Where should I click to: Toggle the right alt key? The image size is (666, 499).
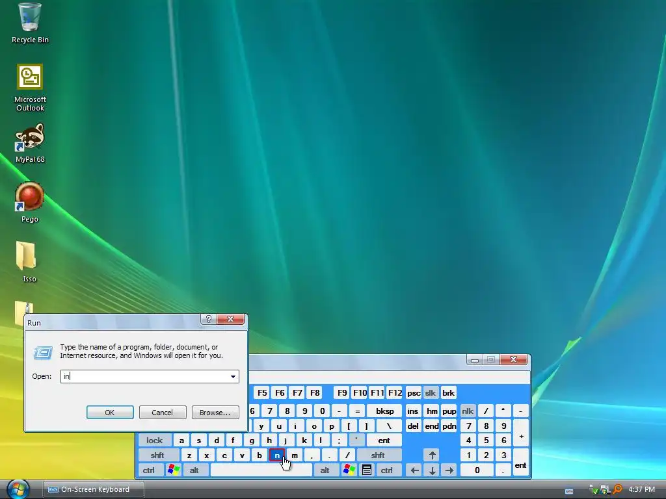pos(325,470)
